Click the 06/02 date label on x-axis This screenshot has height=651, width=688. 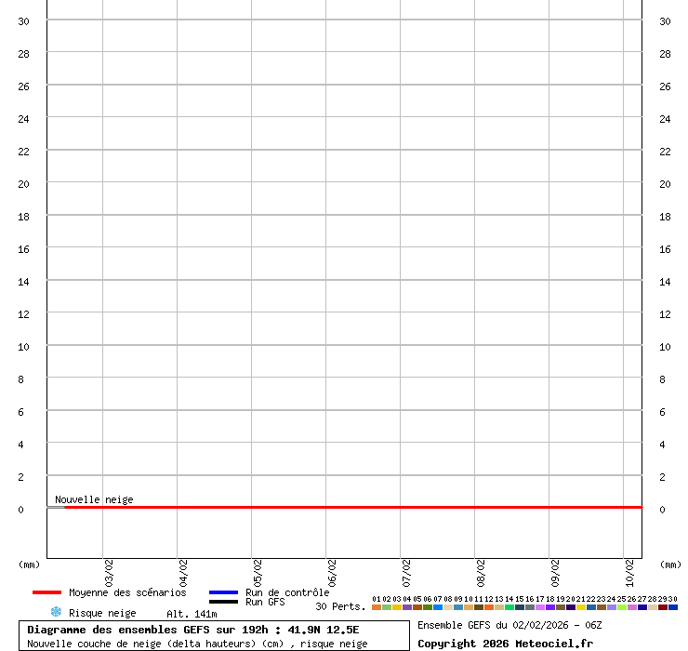pyautogui.click(x=333, y=571)
